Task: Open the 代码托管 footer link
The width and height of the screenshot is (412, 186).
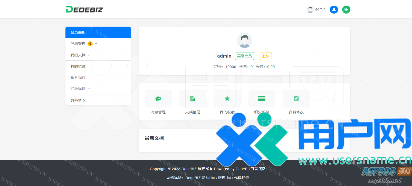Action: click(241, 178)
